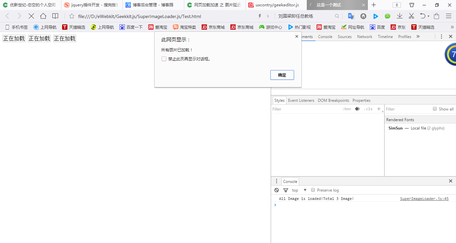This screenshot has height=243, width=456.
Task: Click the lightning bolt speed mode icon
Action: tap(260, 16)
